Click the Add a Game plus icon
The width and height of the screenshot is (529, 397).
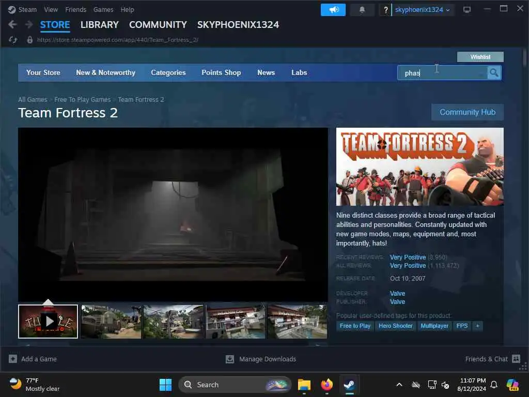(12, 359)
